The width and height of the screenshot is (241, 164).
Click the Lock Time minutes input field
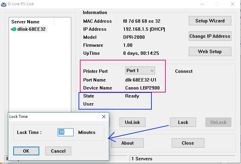[x=66, y=132]
